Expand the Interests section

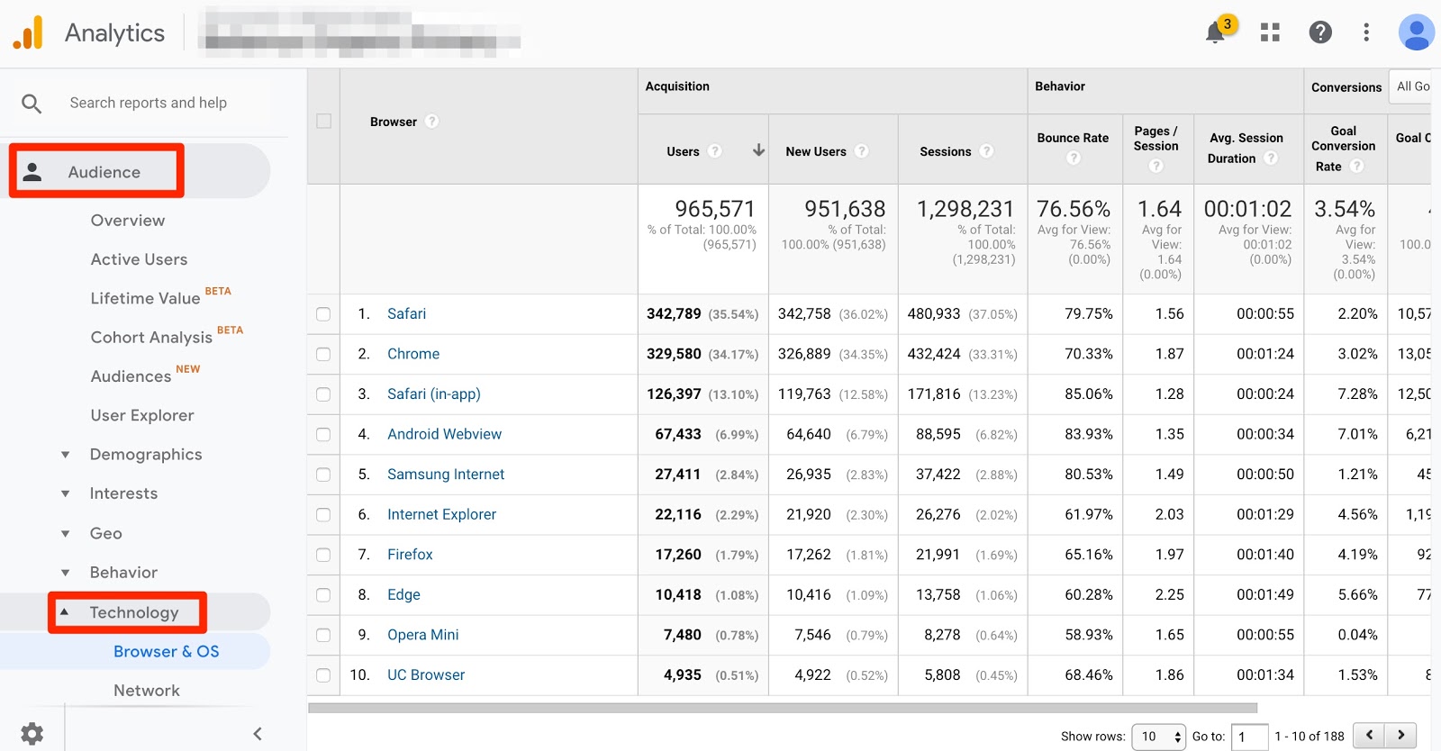point(65,493)
